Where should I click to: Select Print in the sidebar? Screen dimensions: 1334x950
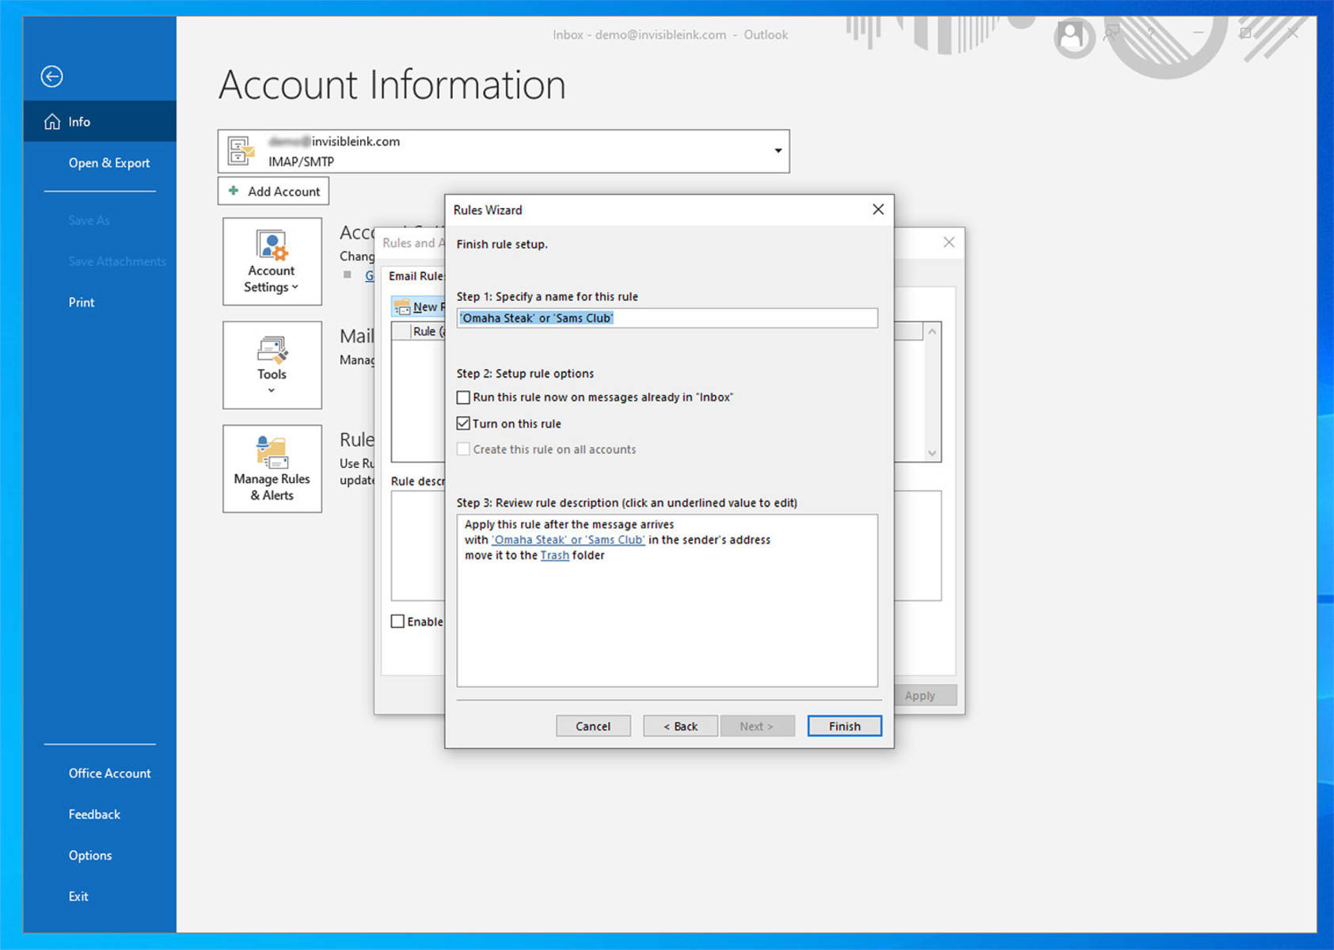[x=81, y=302]
